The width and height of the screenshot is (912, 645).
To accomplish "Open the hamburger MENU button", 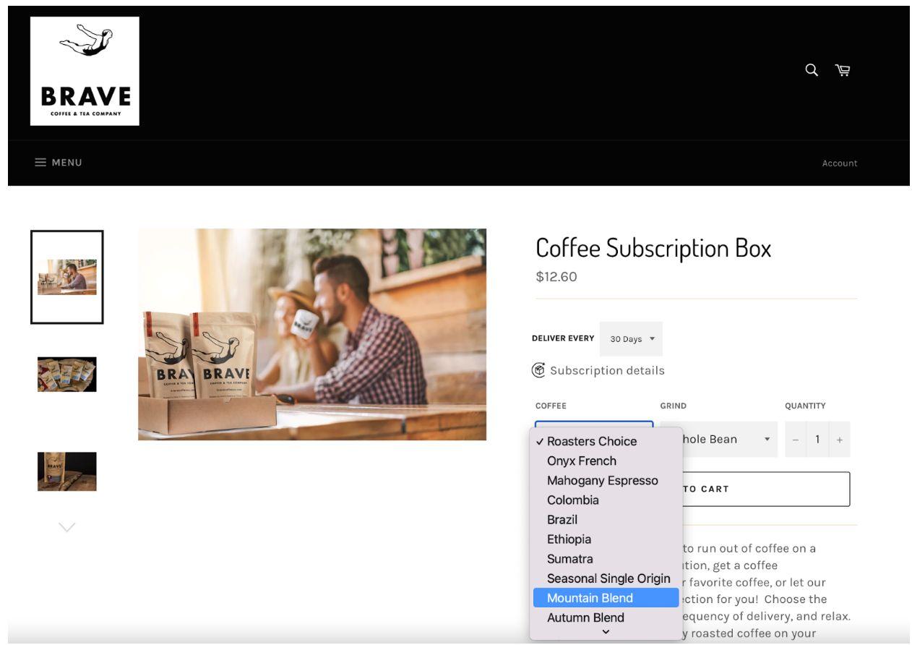I will tap(59, 163).
